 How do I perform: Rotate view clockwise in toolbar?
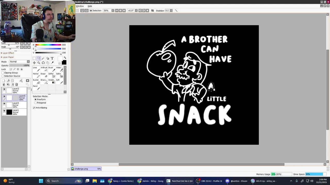pos(144,11)
